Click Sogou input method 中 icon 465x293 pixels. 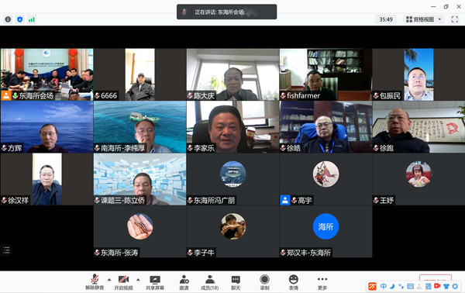tap(383, 286)
